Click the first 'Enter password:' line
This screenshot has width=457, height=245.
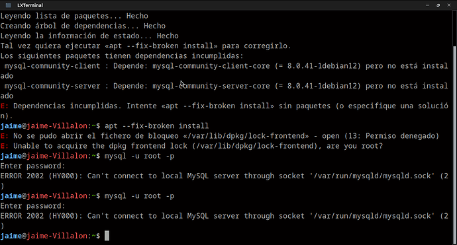pyautogui.click(x=32, y=166)
